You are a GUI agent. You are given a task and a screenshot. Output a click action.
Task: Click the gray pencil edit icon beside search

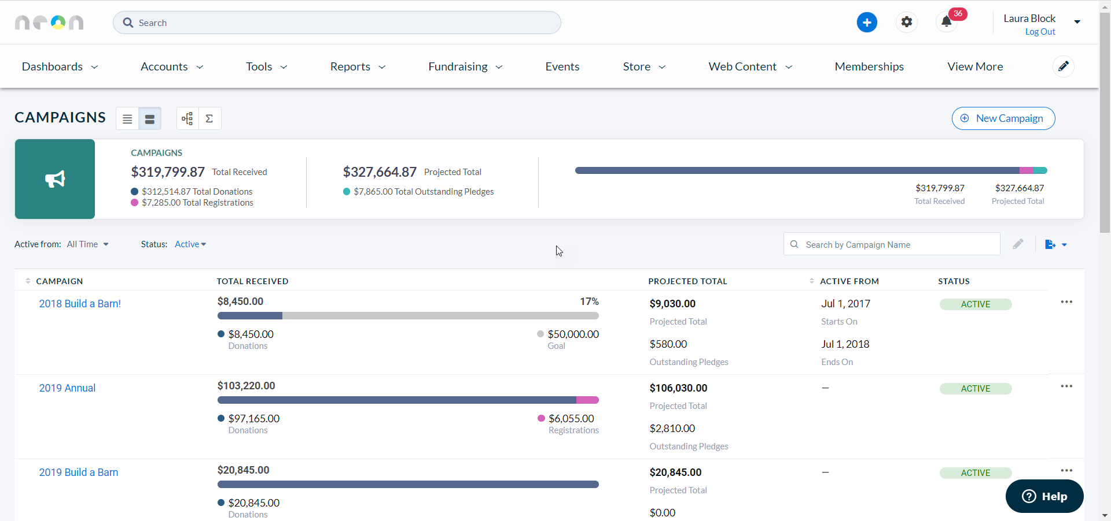pos(1018,244)
